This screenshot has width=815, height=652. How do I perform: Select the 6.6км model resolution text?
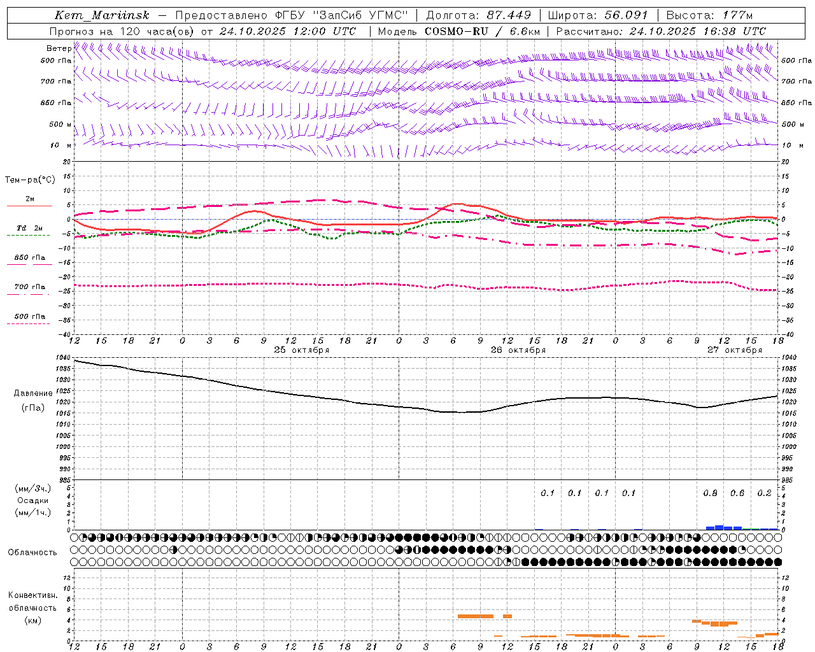[525, 31]
